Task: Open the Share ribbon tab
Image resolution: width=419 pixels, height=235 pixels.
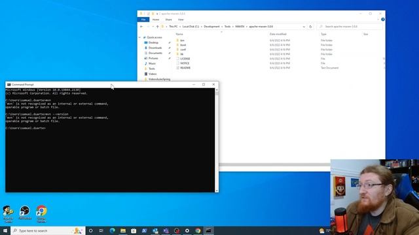Action: 169,20
